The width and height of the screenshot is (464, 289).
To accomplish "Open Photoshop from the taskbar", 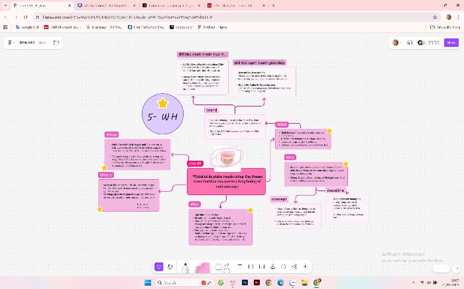I will pos(245,282).
